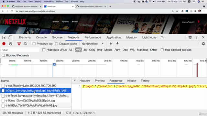Click the red N profile icon
The image size is (207, 116).
(199, 22)
